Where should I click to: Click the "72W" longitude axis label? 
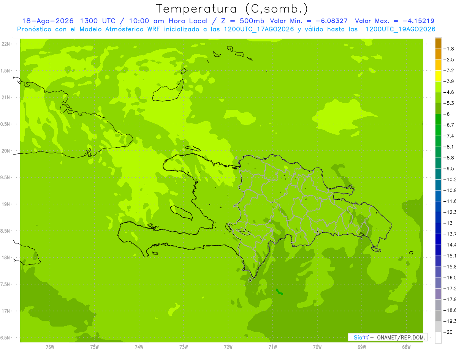tap(228, 347)
